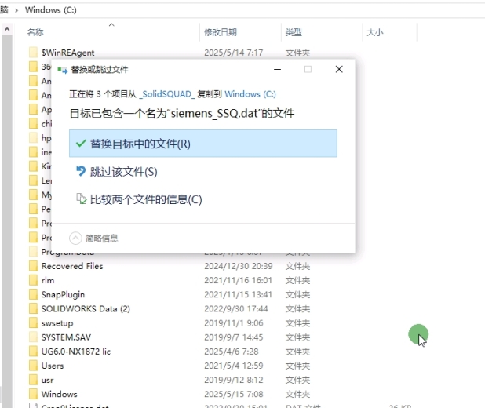Screen dimensions: 485x408
Task: Select the UG6.0-NX1872 lic folder icon
Action: pos(33,352)
